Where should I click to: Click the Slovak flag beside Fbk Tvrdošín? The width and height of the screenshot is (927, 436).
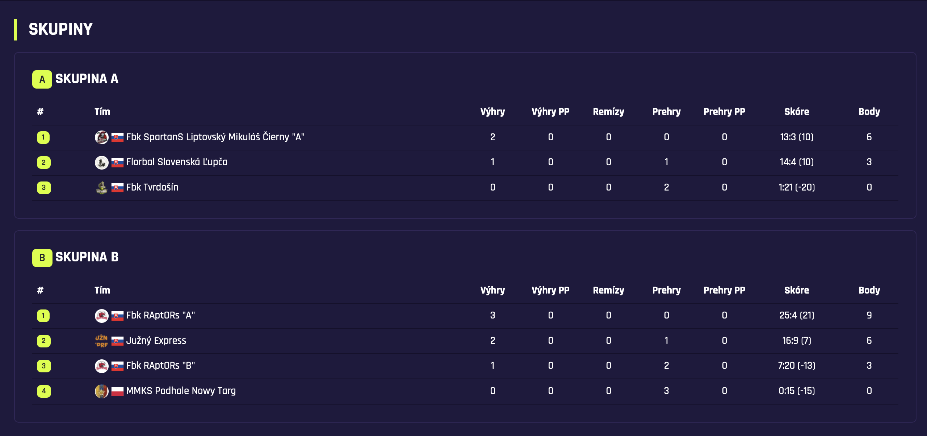coord(117,188)
